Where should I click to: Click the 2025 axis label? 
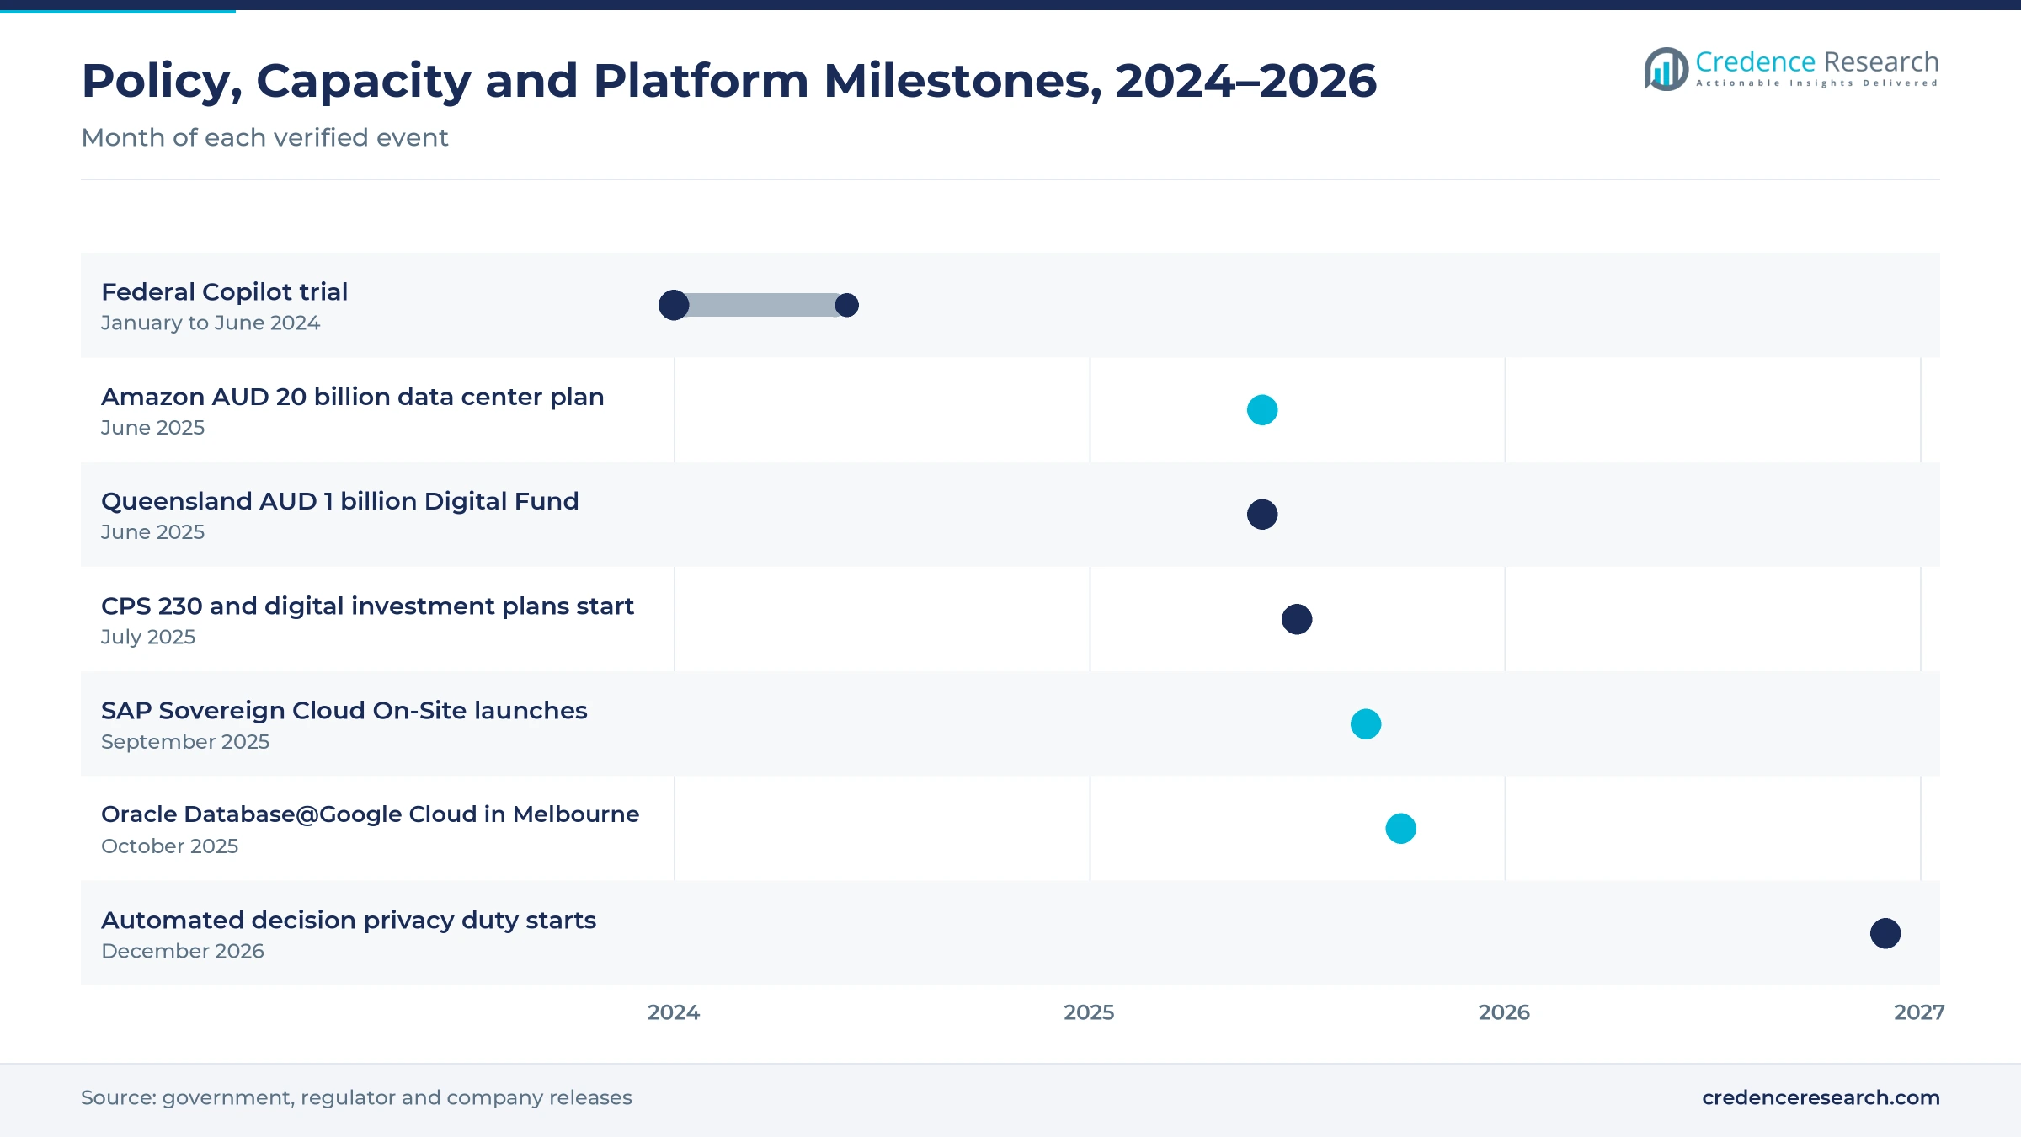pos(1089,1012)
